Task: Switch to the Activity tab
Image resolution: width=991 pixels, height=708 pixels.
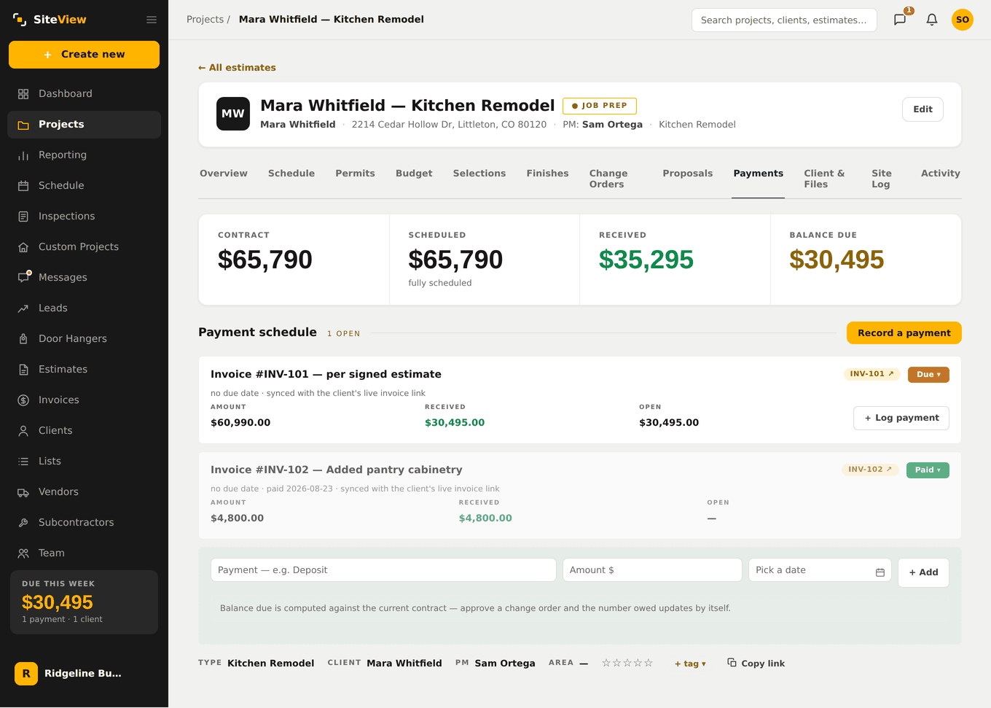Action: 940,174
